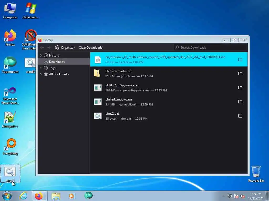This screenshot has height=201, width=269.
Task: Click the virus2.bat gear file icon
Action: click(98, 116)
